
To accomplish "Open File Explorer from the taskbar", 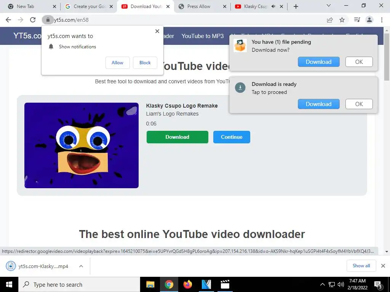I will click(150, 284).
